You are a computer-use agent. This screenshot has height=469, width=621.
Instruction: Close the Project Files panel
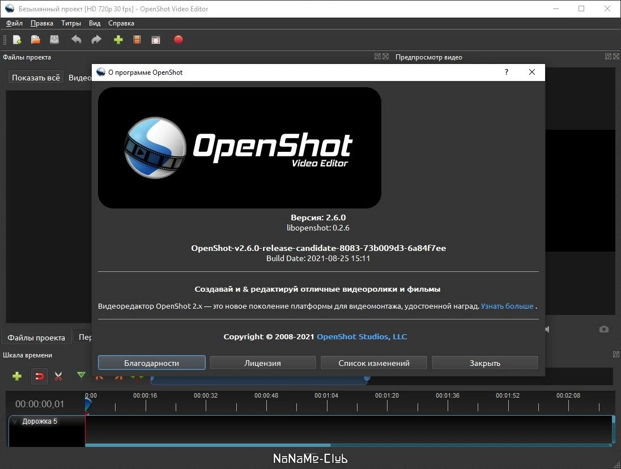point(385,57)
